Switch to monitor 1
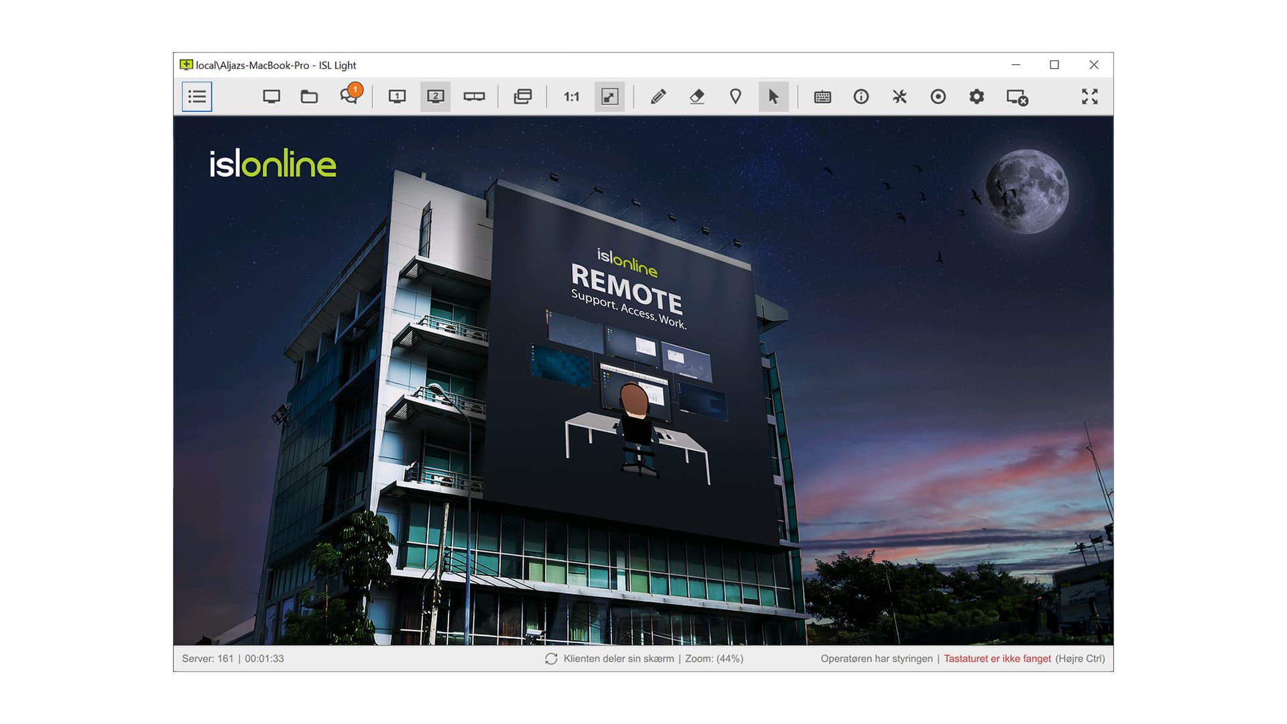This screenshot has height=724, width=1287. [x=397, y=97]
